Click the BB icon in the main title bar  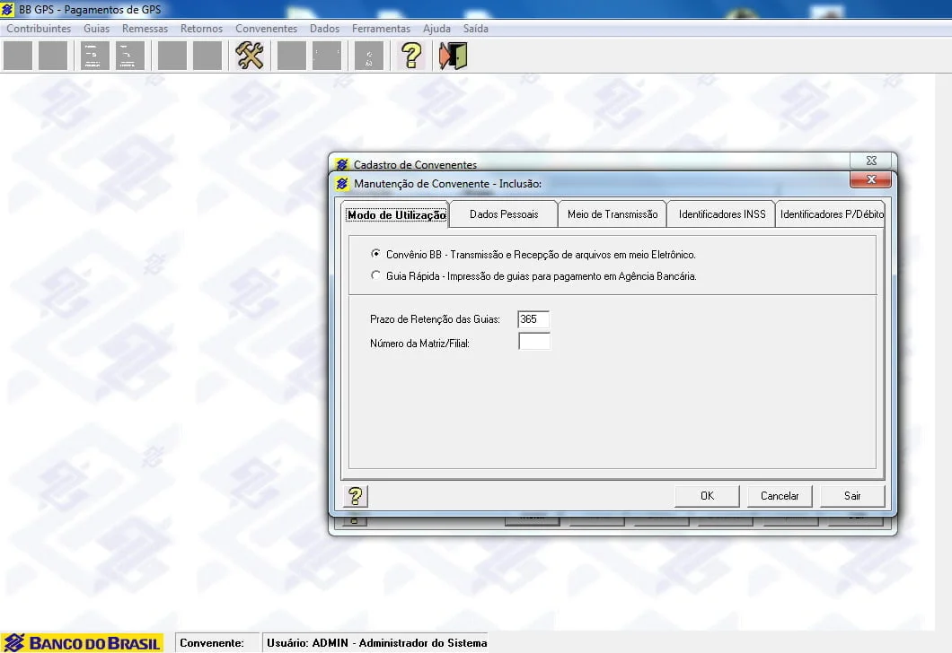point(7,9)
